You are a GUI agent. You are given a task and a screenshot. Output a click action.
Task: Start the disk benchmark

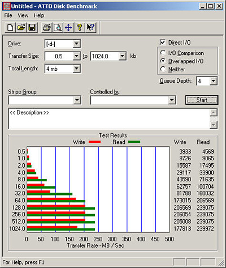(x=202, y=100)
